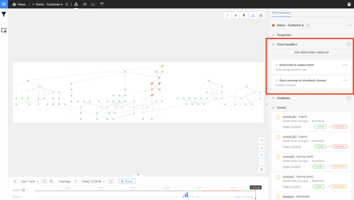Switch to graph topology visualization
The height and width of the screenshot is (200, 354).
click(x=253, y=15)
